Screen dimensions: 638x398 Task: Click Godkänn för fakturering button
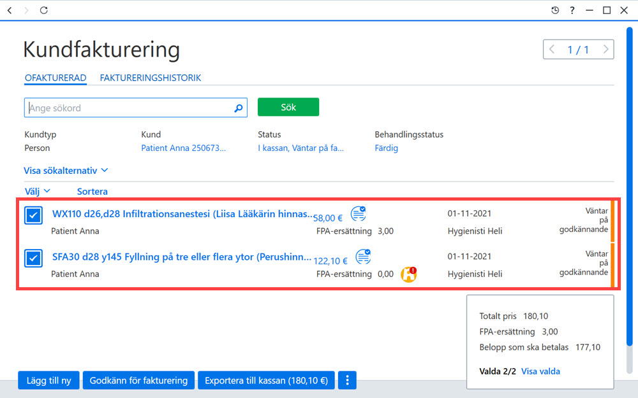[x=138, y=380]
